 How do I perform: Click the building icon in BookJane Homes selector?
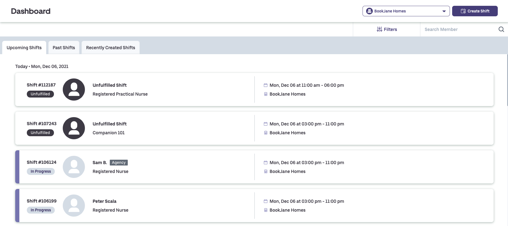(x=369, y=11)
